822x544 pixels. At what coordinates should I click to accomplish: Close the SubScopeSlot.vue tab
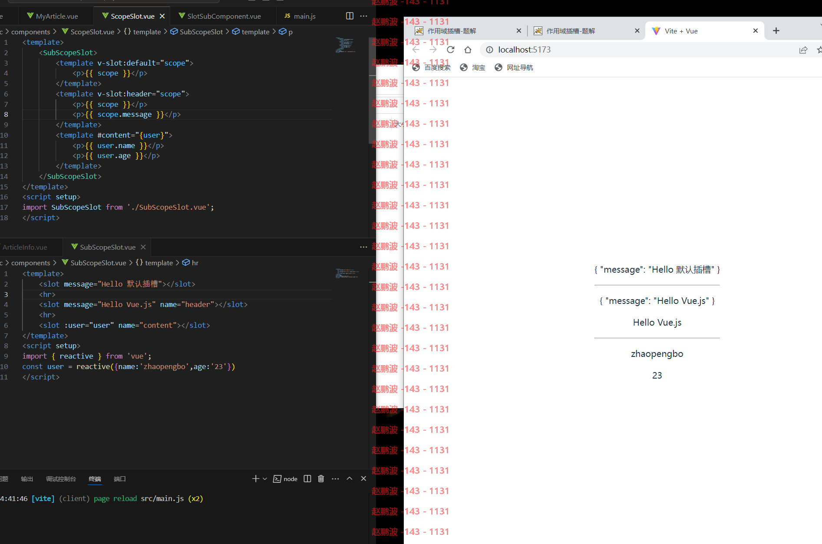(x=143, y=247)
